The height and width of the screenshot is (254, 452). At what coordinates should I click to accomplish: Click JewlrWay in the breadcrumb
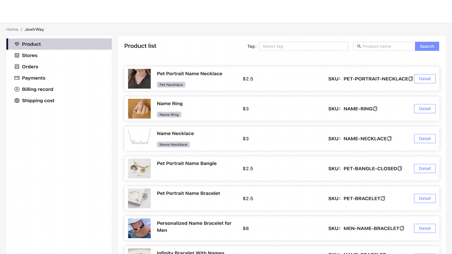(x=34, y=29)
